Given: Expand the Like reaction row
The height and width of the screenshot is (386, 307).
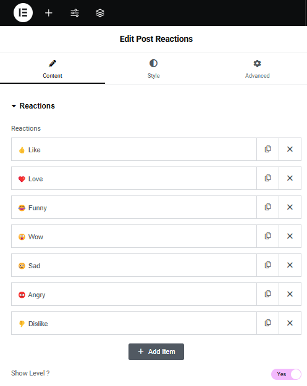Looking at the screenshot, I should [x=134, y=149].
